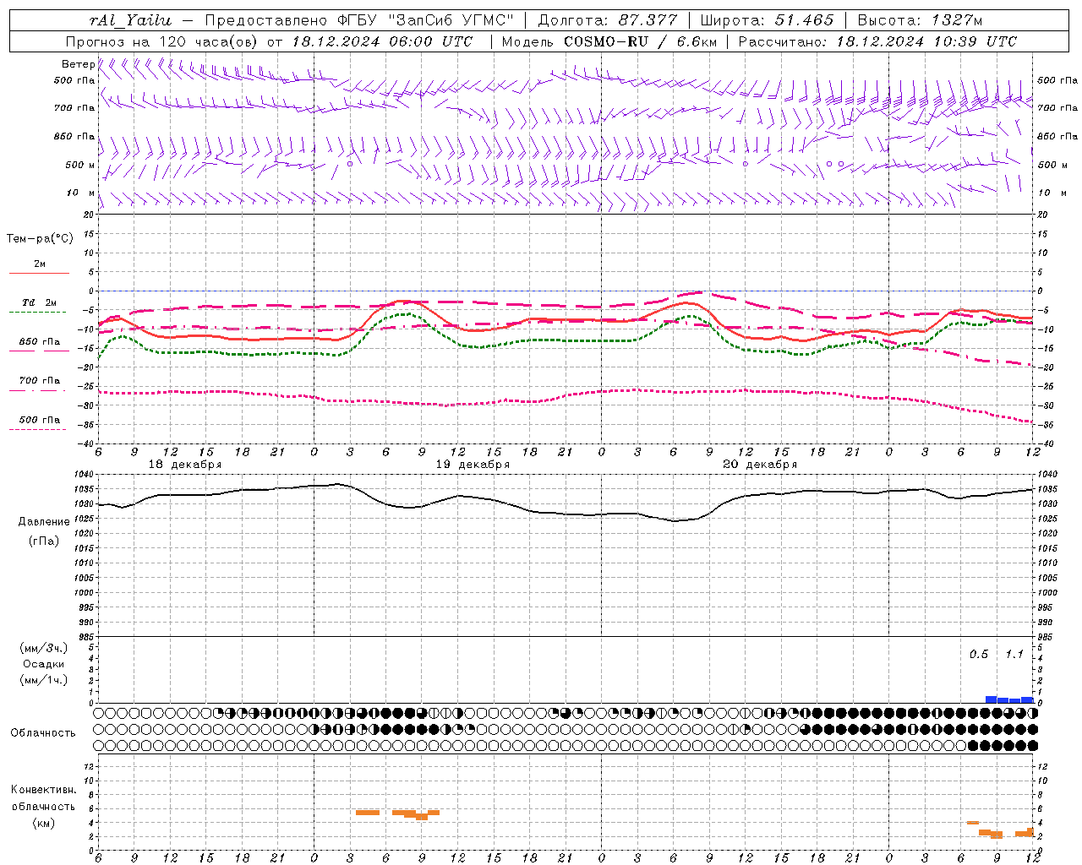
Task: Click the Облачность cloudiness row label
Action: [x=43, y=732]
